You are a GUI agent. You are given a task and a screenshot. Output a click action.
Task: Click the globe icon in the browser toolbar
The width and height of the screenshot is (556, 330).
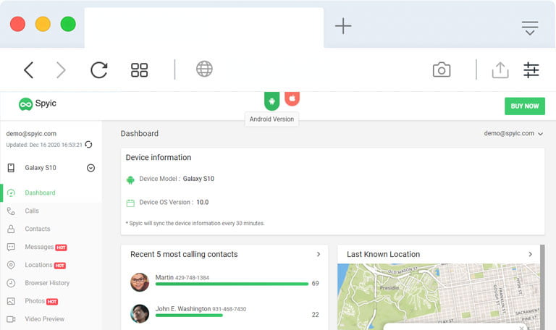point(204,69)
